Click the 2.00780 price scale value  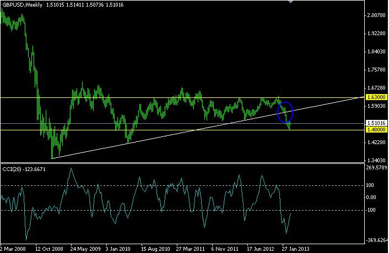click(376, 15)
